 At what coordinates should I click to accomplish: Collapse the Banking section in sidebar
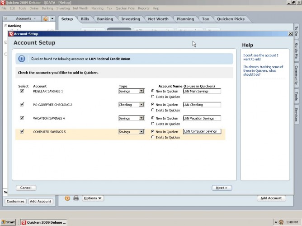pos(6,26)
